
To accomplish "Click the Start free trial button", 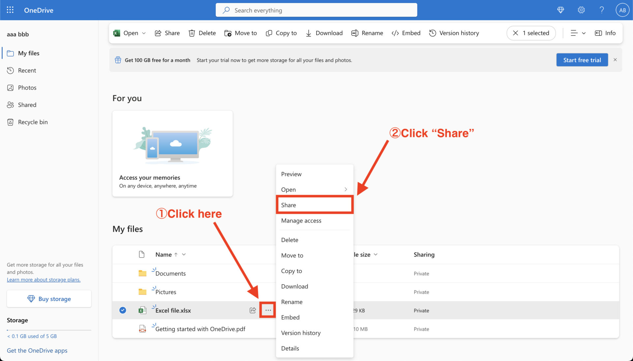I will click(582, 60).
